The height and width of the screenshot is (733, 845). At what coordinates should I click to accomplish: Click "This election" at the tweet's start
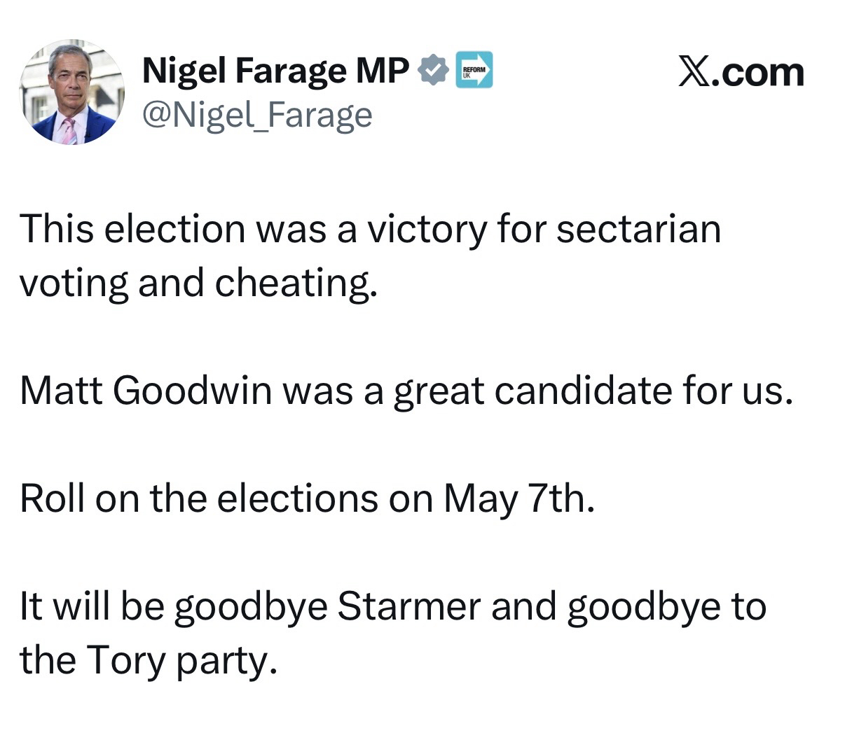pos(132,229)
